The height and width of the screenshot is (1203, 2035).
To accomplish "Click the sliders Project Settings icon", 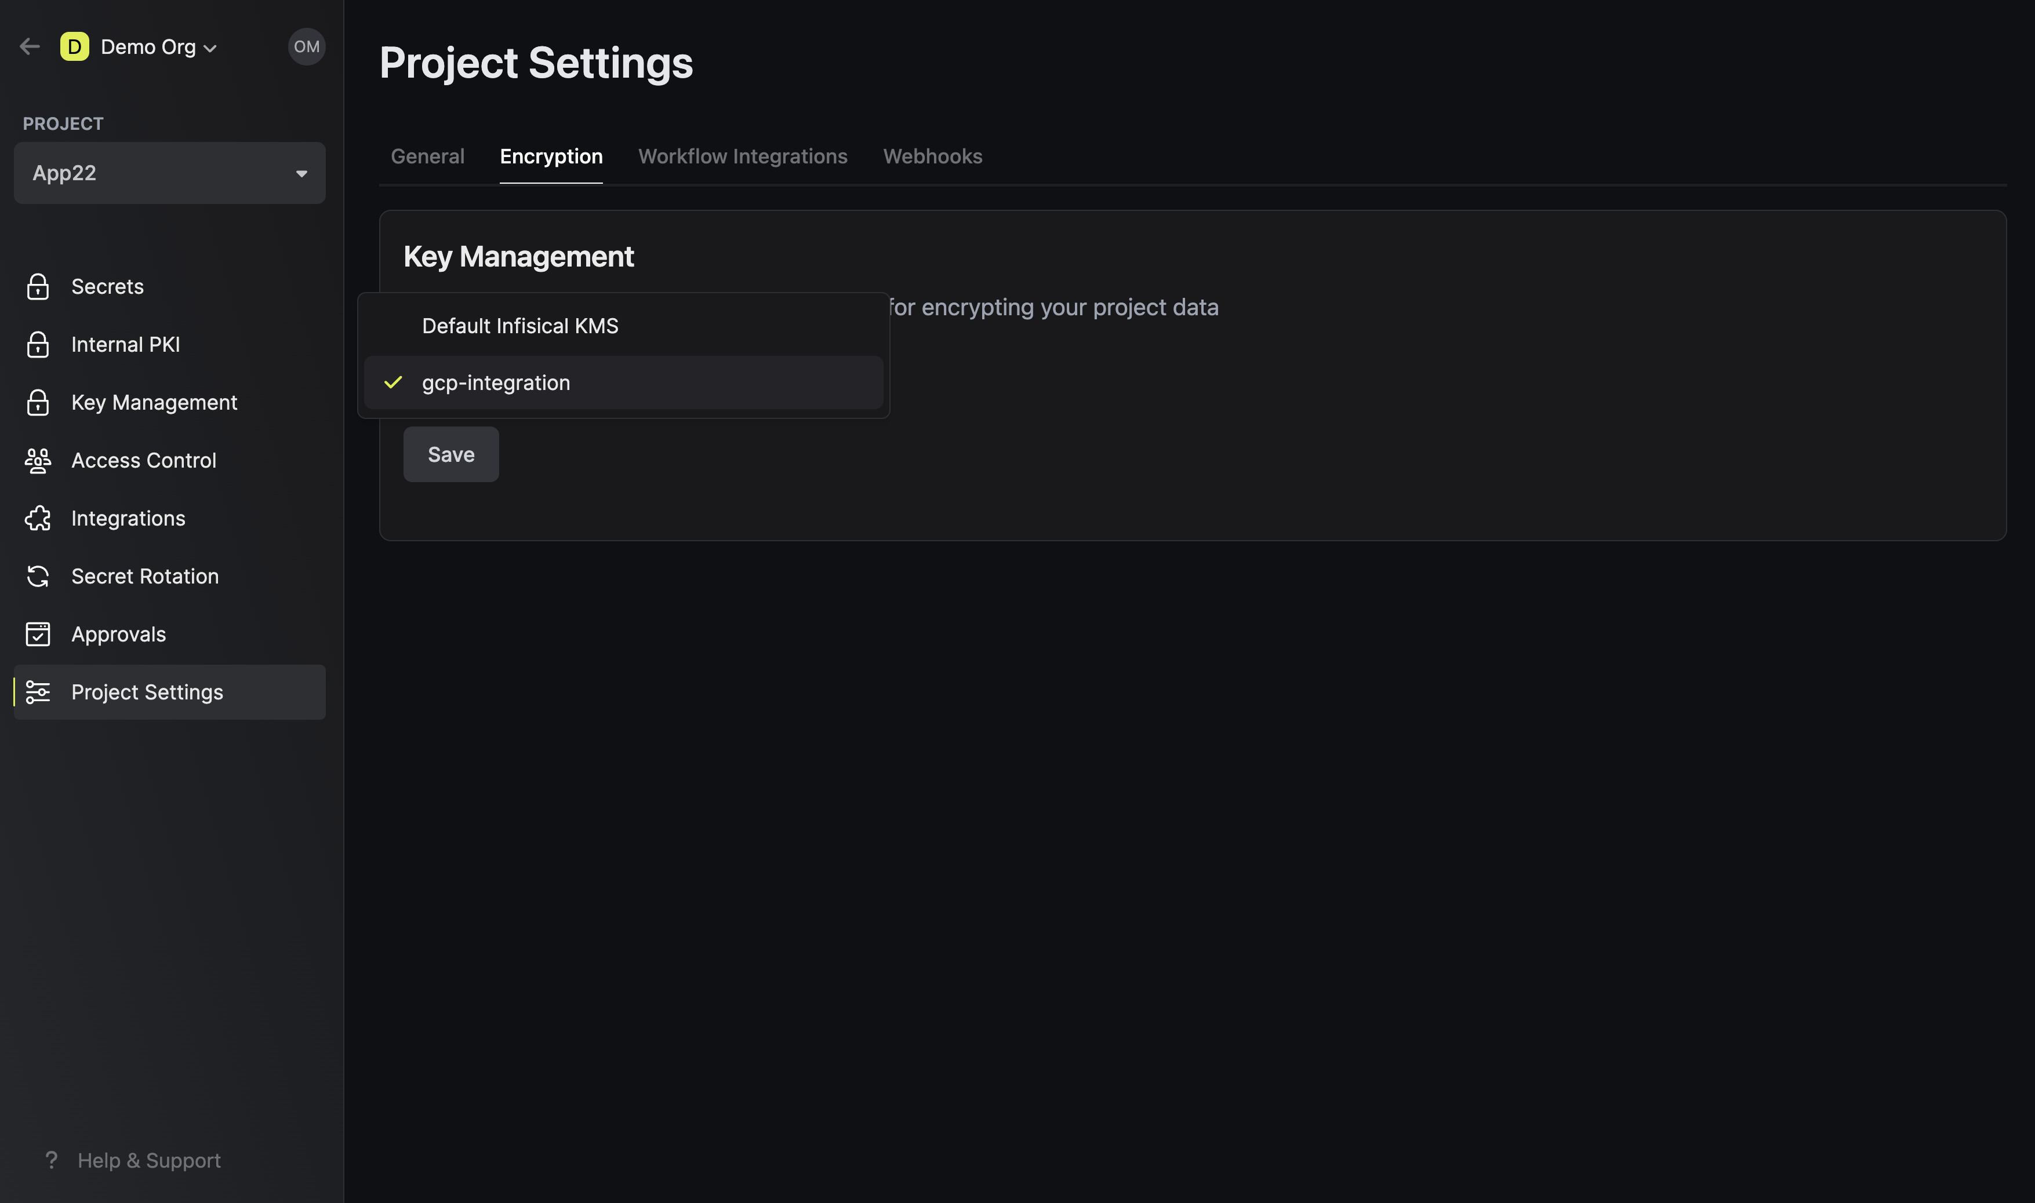I will (x=38, y=692).
